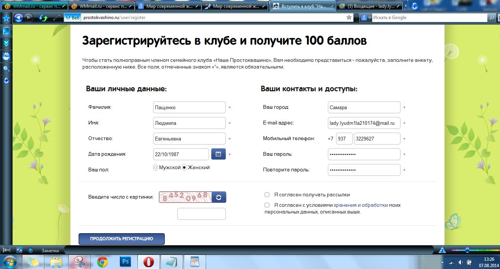Go forward with the browser Forward arrow
500x269 pixels.
28,18
